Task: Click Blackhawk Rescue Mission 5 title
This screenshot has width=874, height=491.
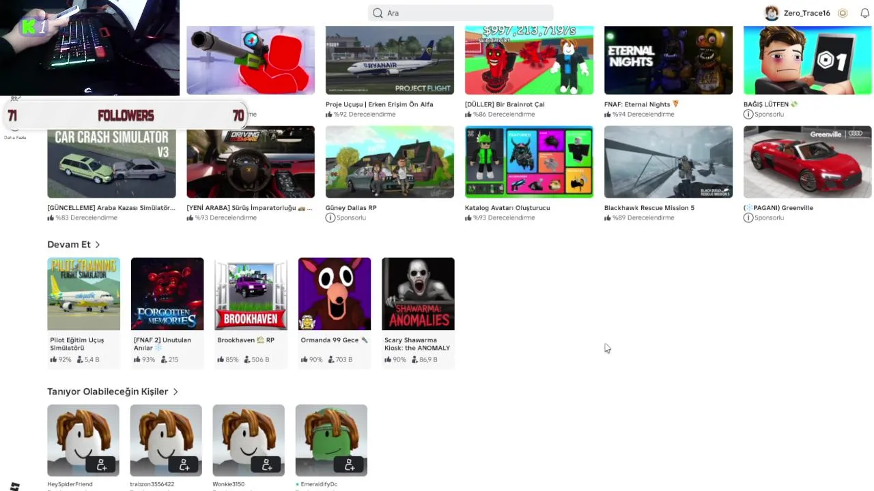Action: point(649,207)
